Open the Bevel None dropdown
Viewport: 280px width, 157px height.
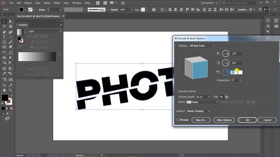pos(202,102)
